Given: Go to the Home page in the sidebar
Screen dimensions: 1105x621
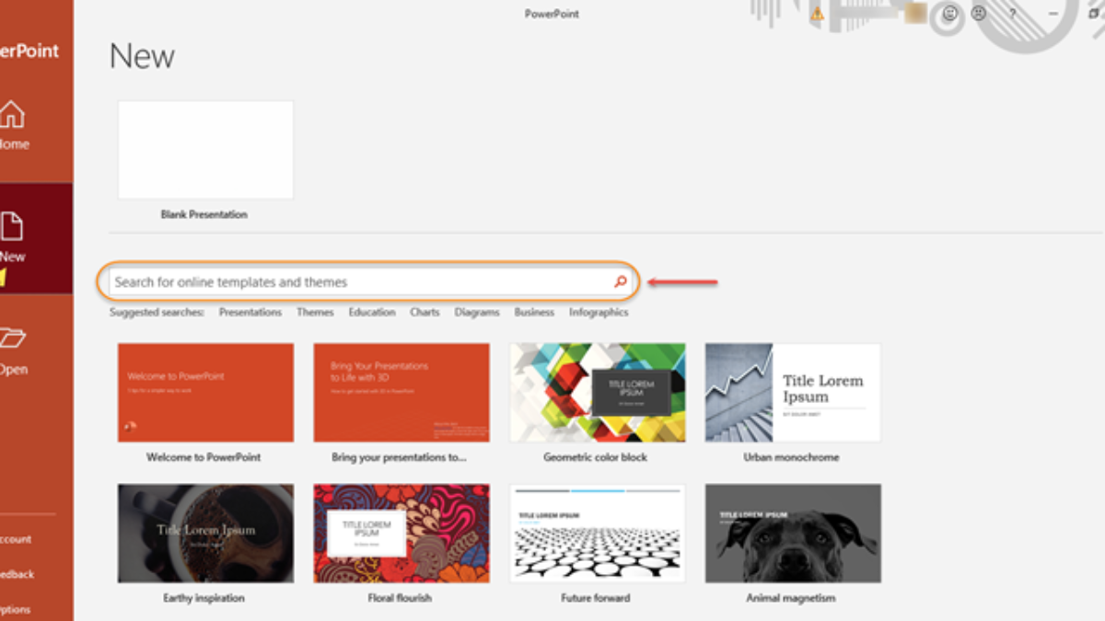Looking at the screenshot, I should pos(13,126).
